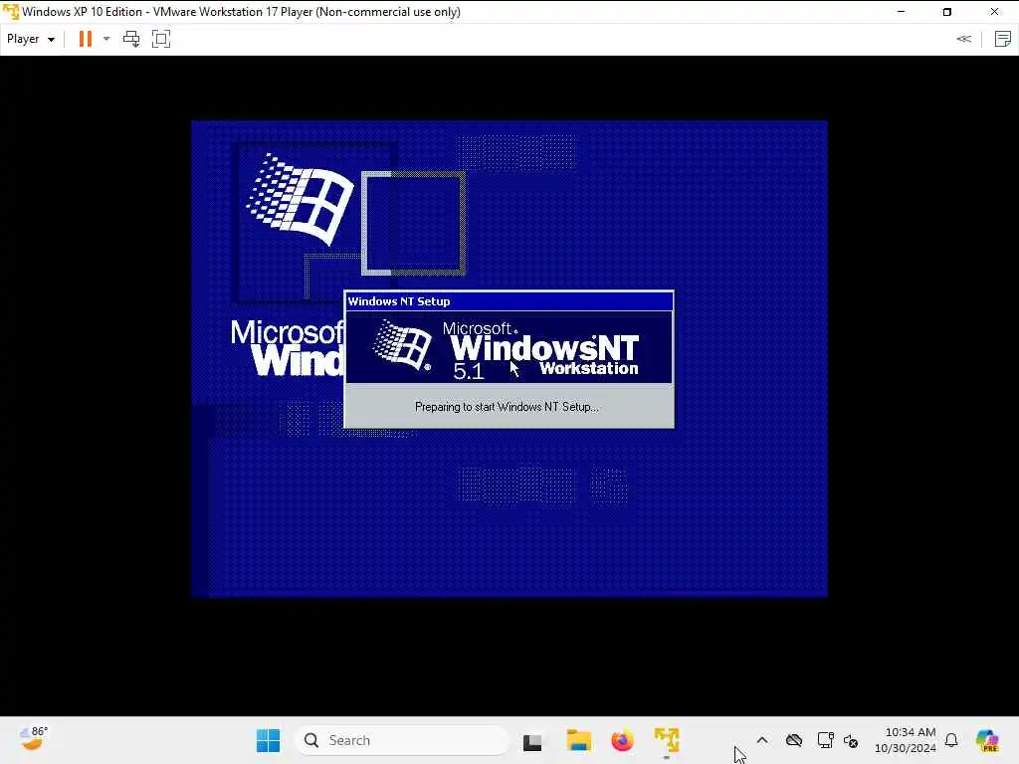Image resolution: width=1019 pixels, height=764 pixels.
Task: Pause the virtual machine
Action: (x=86, y=39)
